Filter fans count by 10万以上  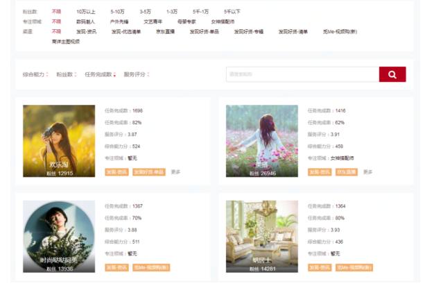86,12
